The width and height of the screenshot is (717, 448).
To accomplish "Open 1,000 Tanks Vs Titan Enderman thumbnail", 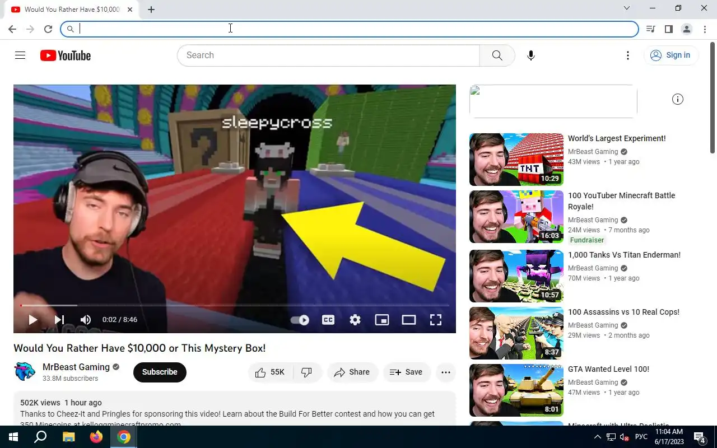I will (516, 276).
